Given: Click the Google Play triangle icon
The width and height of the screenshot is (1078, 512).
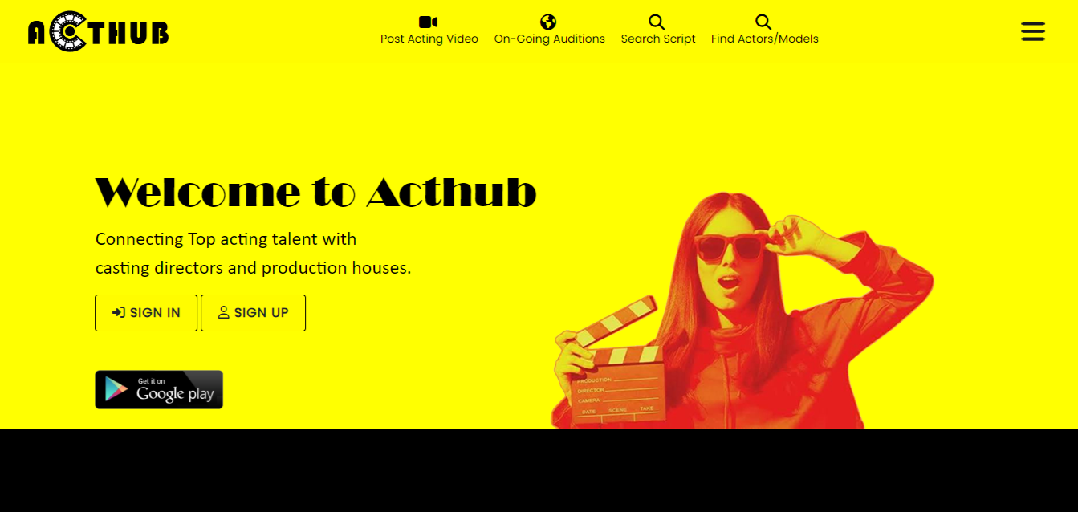Looking at the screenshot, I should (x=116, y=390).
